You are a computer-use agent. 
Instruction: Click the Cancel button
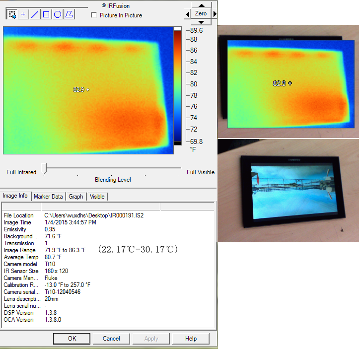[x=112, y=339]
